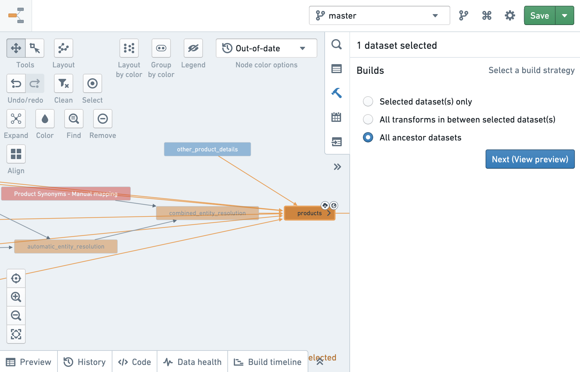580x372 pixels.
Task: Click the Expand nodes tool icon
Action: tap(16, 119)
